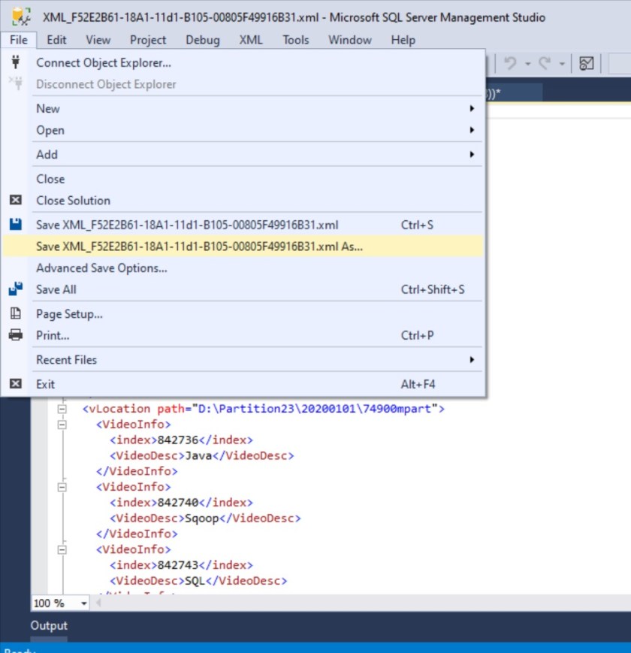Click the floppy disk Save icon
The height and width of the screenshot is (653, 631).
[15, 225]
